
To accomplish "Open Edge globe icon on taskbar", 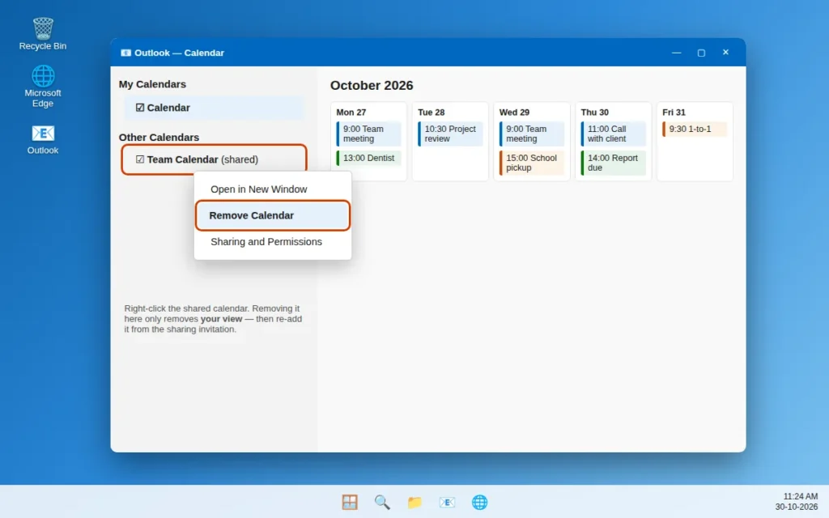I will pyautogui.click(x=479, y=502).
